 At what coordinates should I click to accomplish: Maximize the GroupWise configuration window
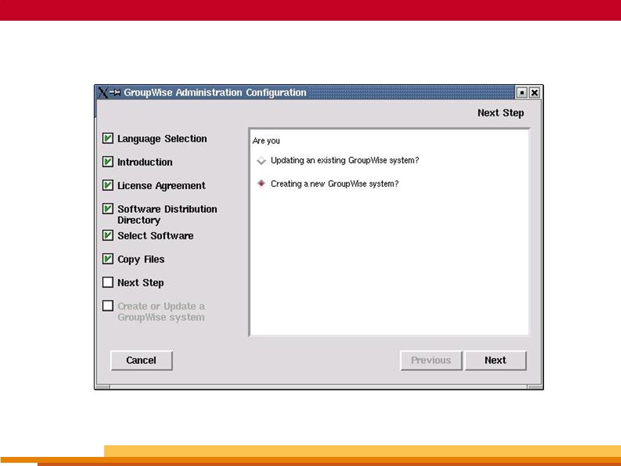522,93
